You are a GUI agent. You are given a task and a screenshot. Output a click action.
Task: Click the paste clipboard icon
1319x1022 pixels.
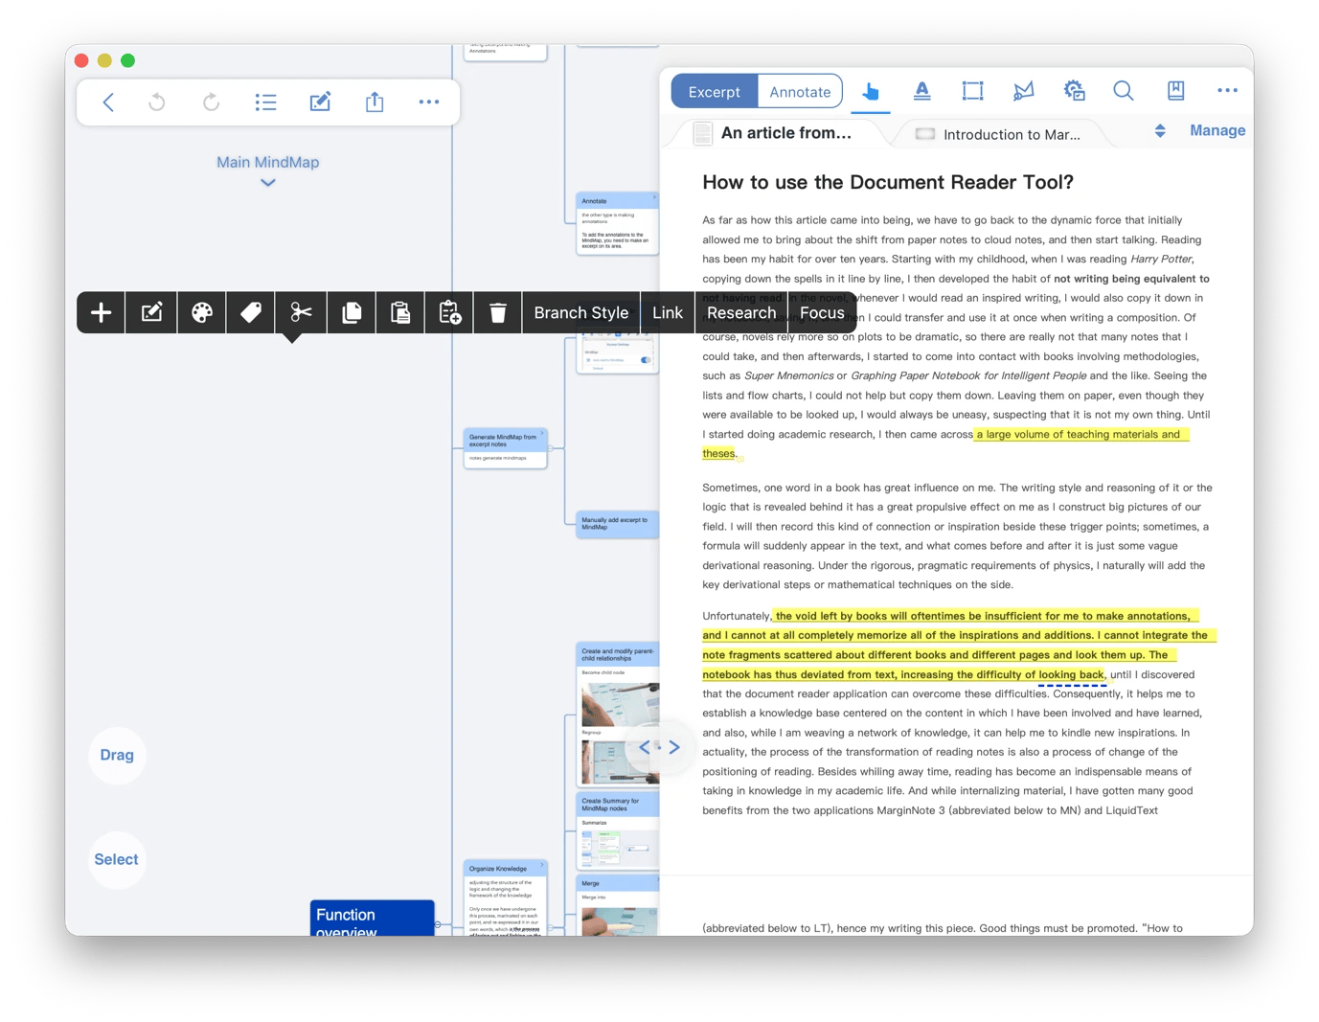point(400,312)
